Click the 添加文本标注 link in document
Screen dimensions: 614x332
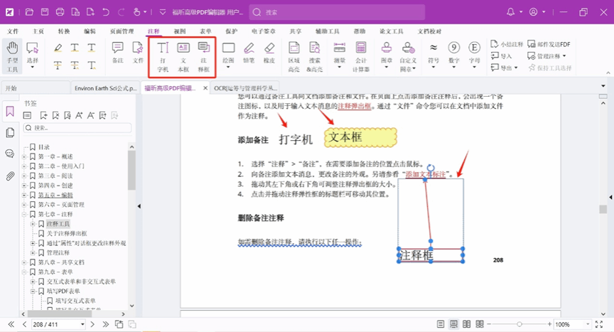[x=425, y=174]
